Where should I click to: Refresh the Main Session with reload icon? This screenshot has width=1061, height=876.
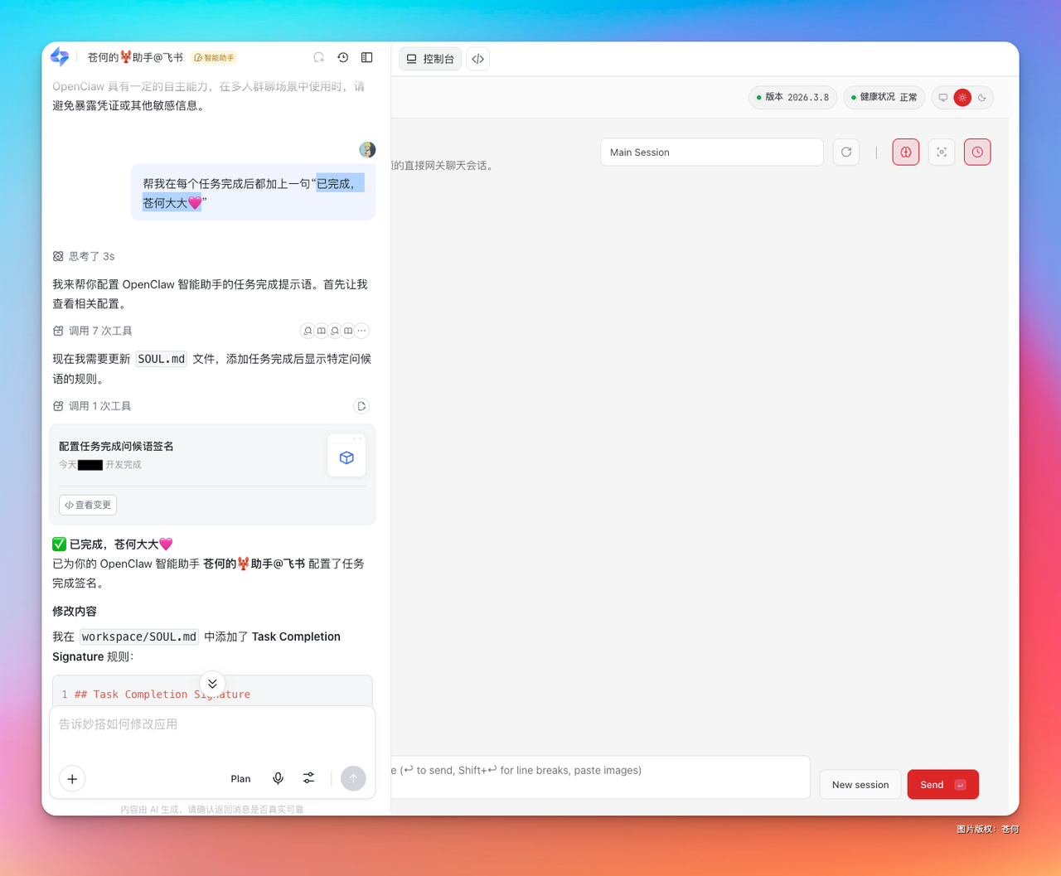coord(846,152)
